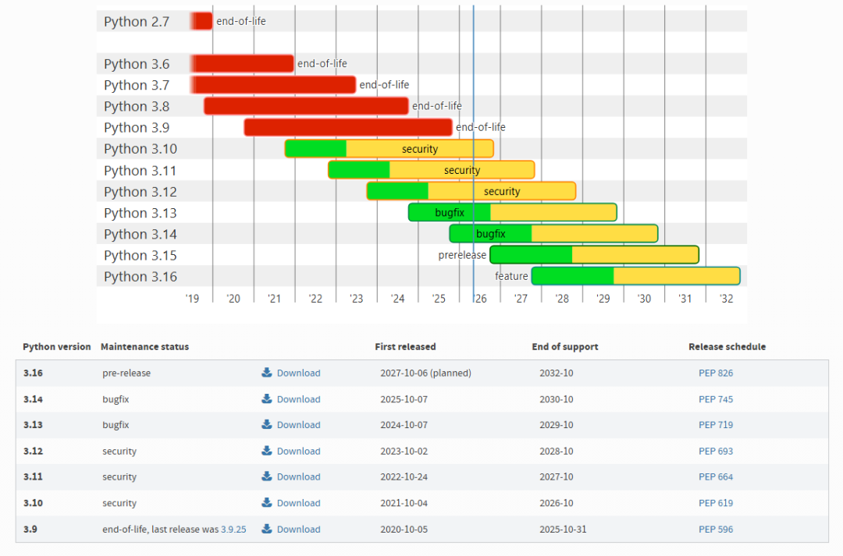Click the 'Maintenance status' column header
The height and width of the screenshot is (556, 843).
144,346
